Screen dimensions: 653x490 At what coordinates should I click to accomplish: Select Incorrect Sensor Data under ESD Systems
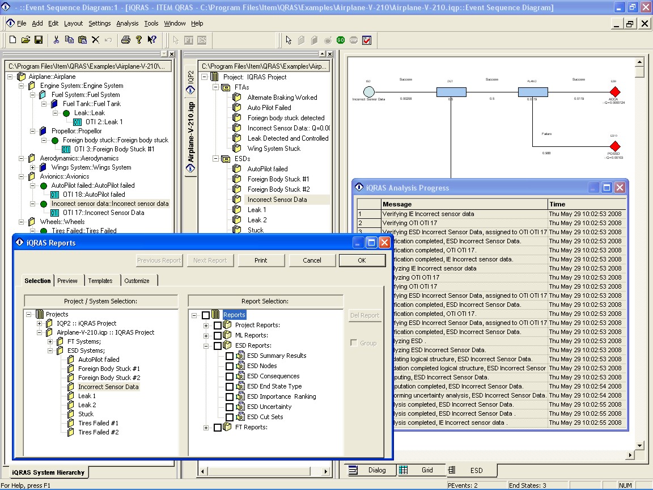(x=108, y=387)
